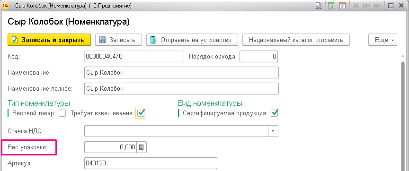Image resolution: width=409 pixels, height=171 pixels.
Task: Click the Записать save button
Action: coord(118,40)
